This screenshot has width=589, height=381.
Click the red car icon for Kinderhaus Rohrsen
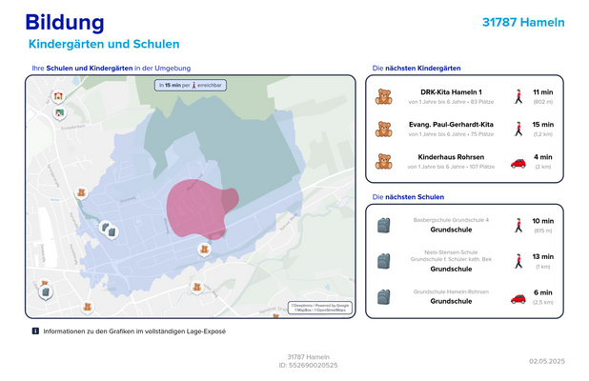(x=518, y=162)
